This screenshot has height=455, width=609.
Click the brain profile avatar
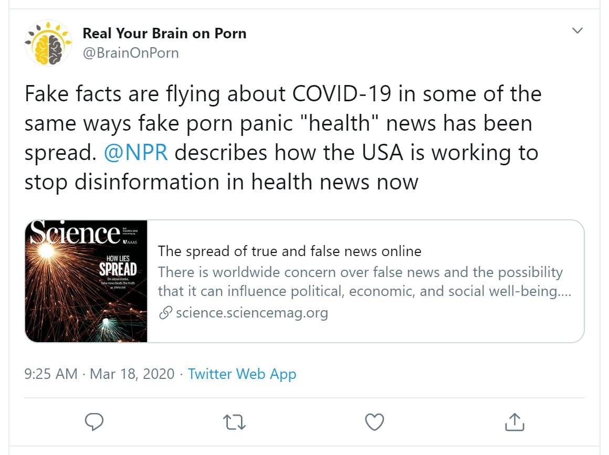(x=48, y=43)
